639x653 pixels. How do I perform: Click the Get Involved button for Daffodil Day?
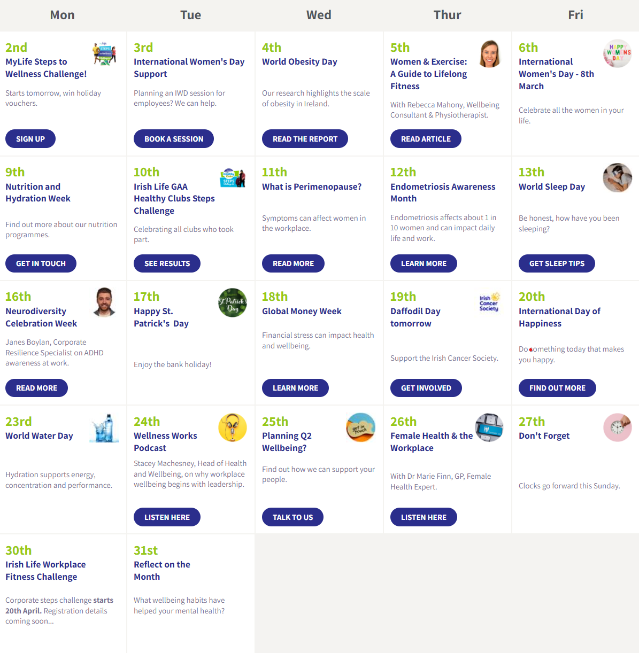(x=426, y=388)
